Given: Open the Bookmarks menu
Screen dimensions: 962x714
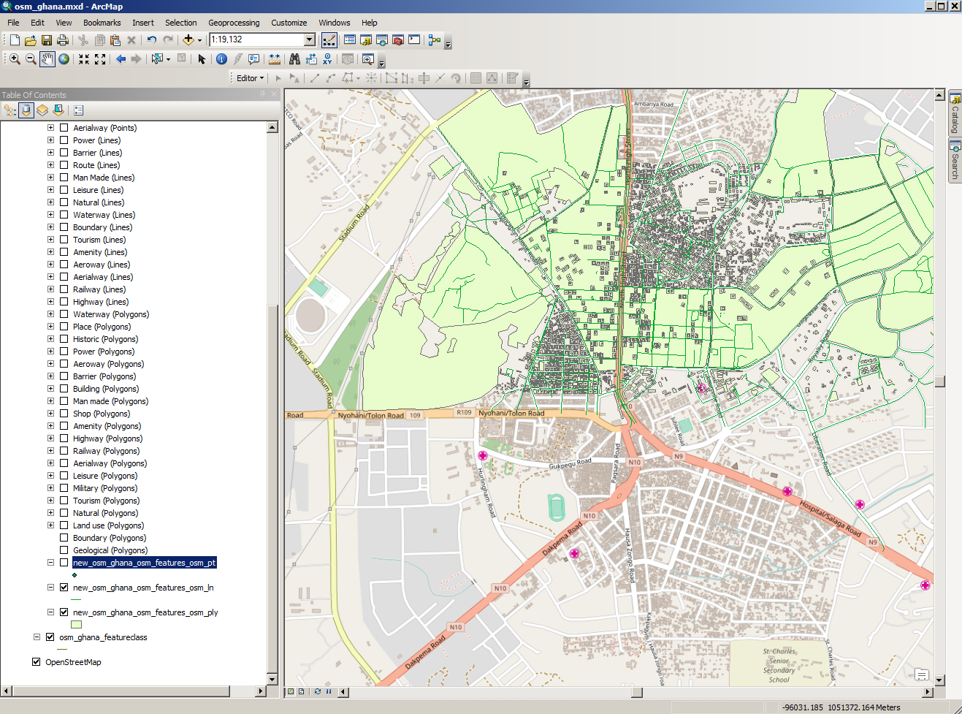Looking at the screenshot, I should coord(102,23).
